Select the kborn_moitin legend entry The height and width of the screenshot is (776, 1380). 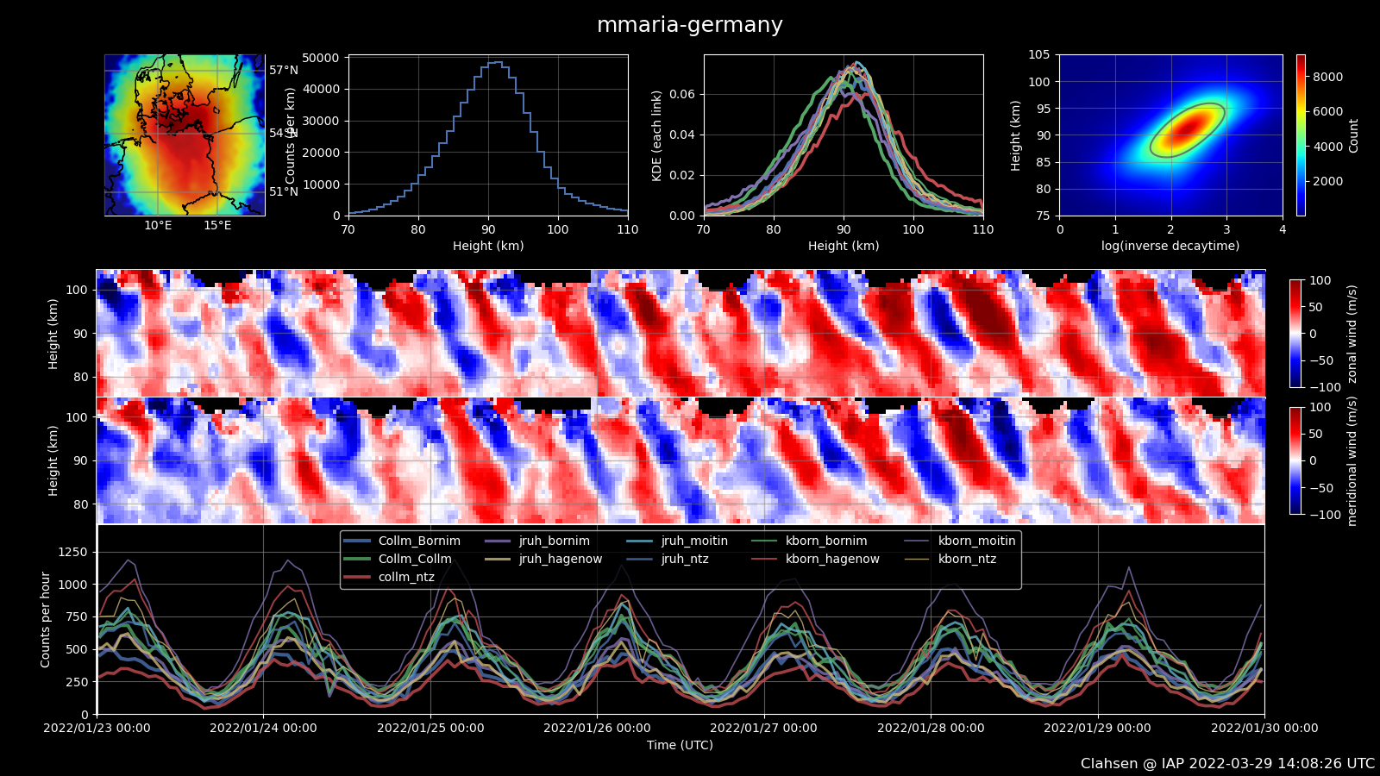pos(960,541)
